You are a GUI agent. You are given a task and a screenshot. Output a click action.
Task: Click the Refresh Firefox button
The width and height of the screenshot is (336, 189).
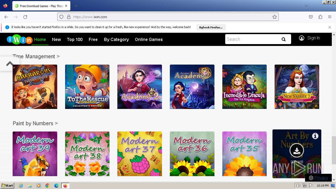tap(211, 27)
